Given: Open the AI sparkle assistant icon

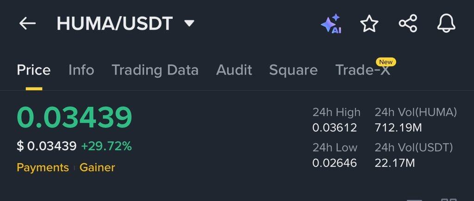Looking at the screenshot, I should click(x=331, y=23).
